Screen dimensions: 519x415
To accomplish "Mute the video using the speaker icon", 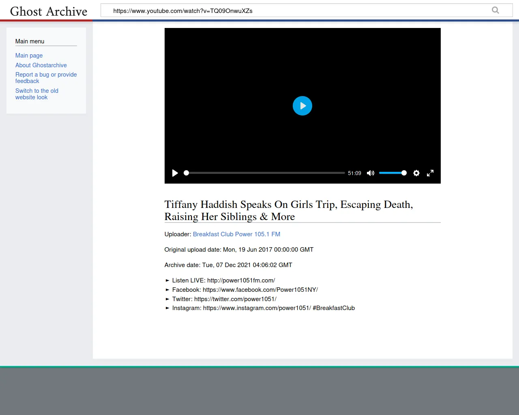I will (x=370, y=173).
